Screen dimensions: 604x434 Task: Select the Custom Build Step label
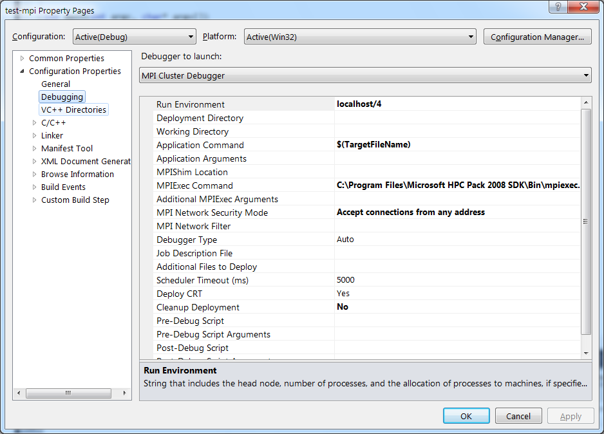point(75,200)
